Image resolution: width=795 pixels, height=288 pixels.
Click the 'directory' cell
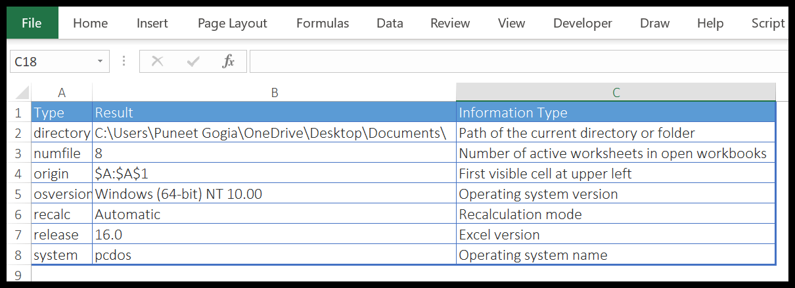(62, 133)
